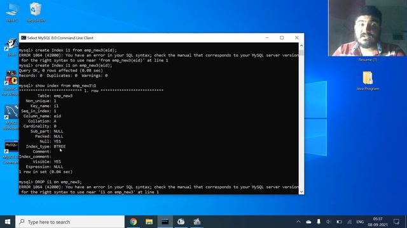This screenshot has width=407, height=228.
Task: Open the MySQL Command Line desktop shortcut
Action: point(11,152)
